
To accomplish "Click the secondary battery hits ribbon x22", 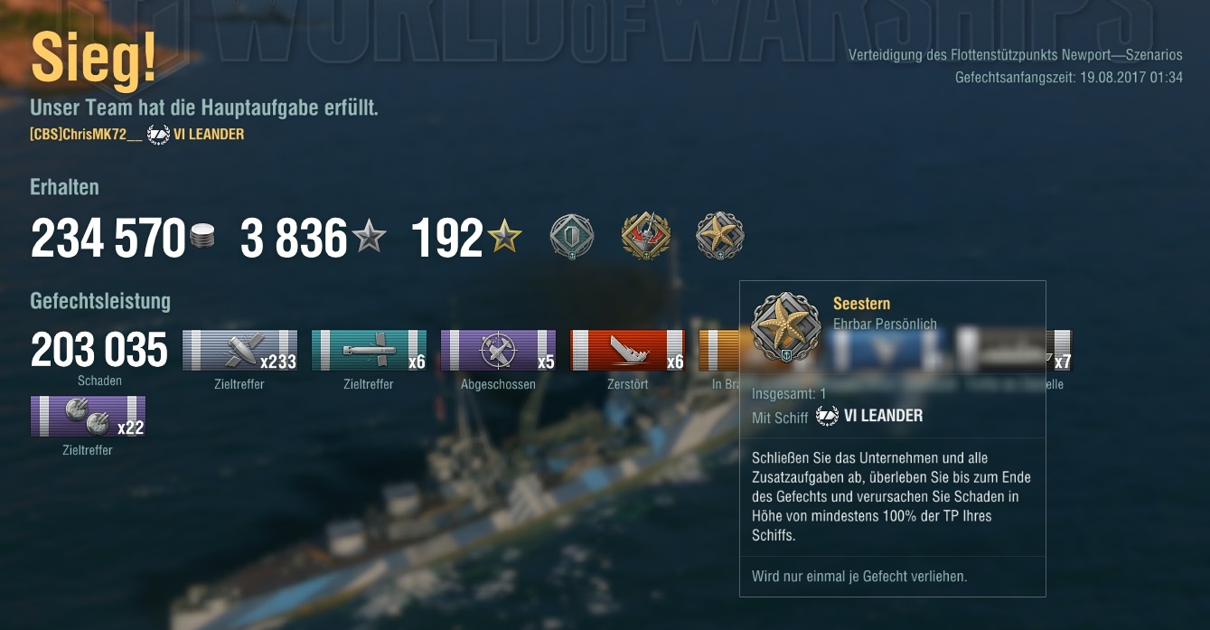I will coord(88,416).
